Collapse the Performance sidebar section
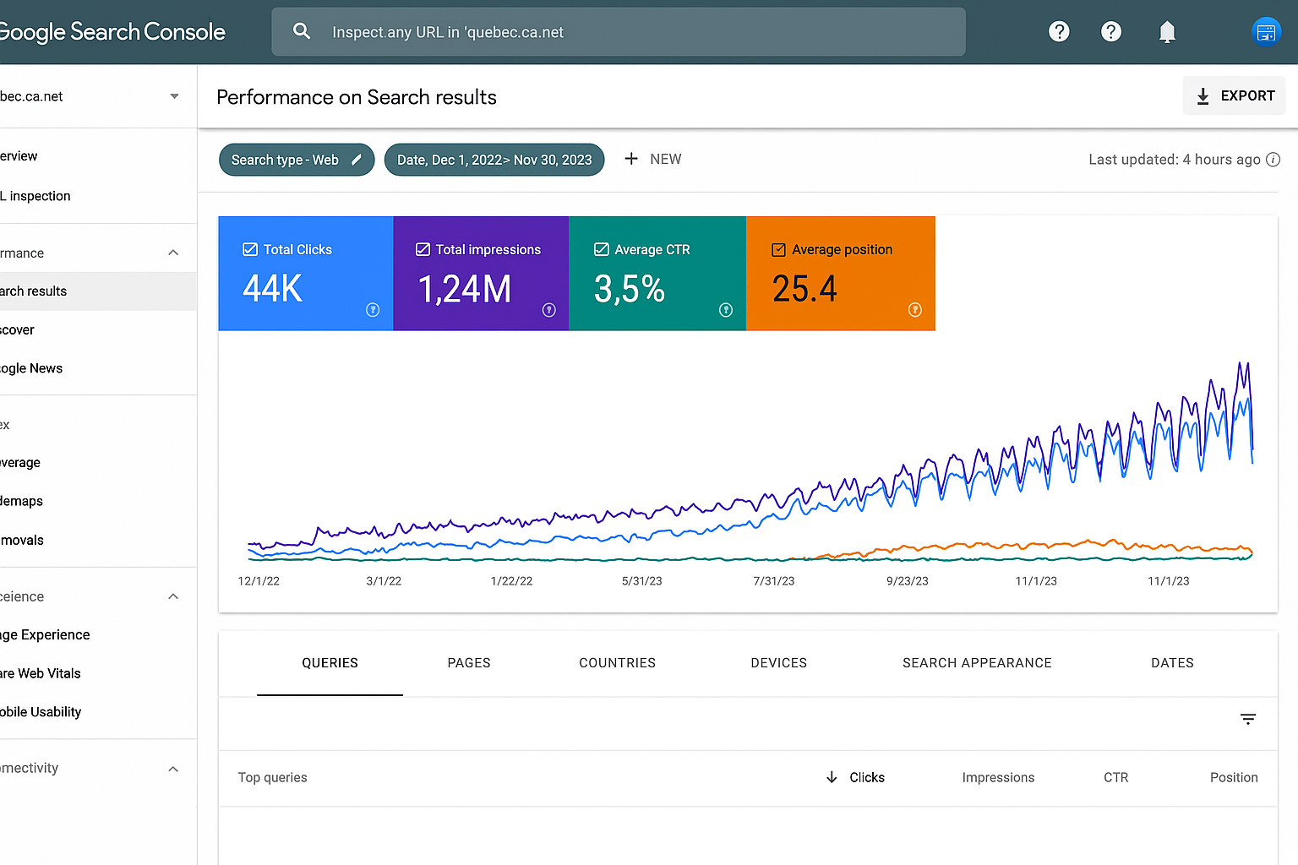The height and width of the screenshot is (865, 1298). coord(173,253)
